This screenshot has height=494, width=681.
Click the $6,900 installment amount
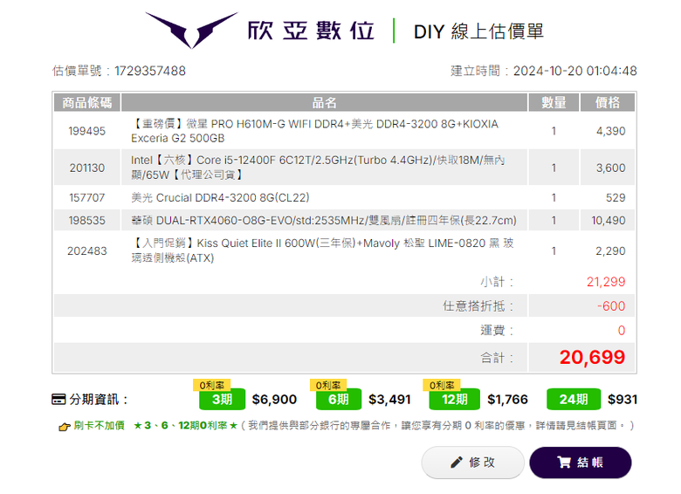274,400
